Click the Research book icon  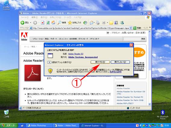tap(116, 23)
